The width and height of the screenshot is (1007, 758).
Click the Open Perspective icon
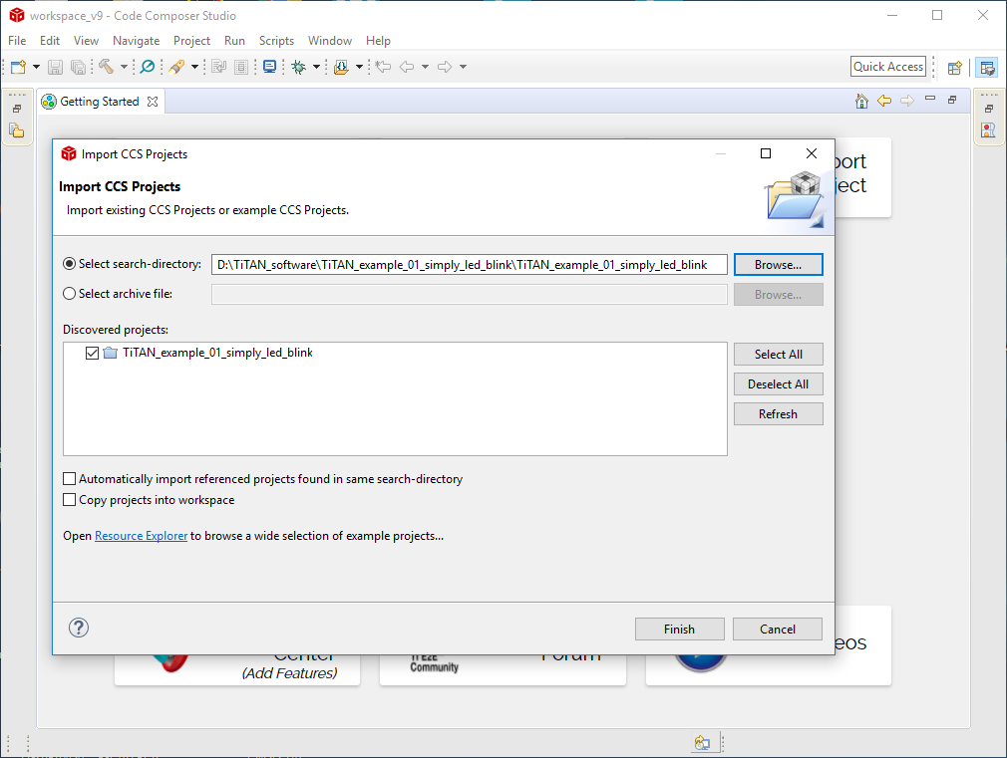955,68
